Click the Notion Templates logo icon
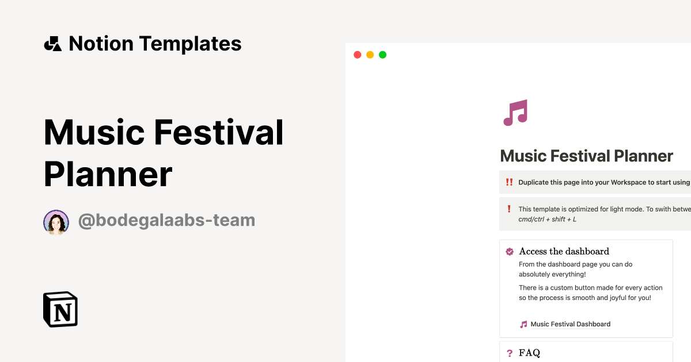The height and width of the screenshot is (362, 691). coord(52,43)
